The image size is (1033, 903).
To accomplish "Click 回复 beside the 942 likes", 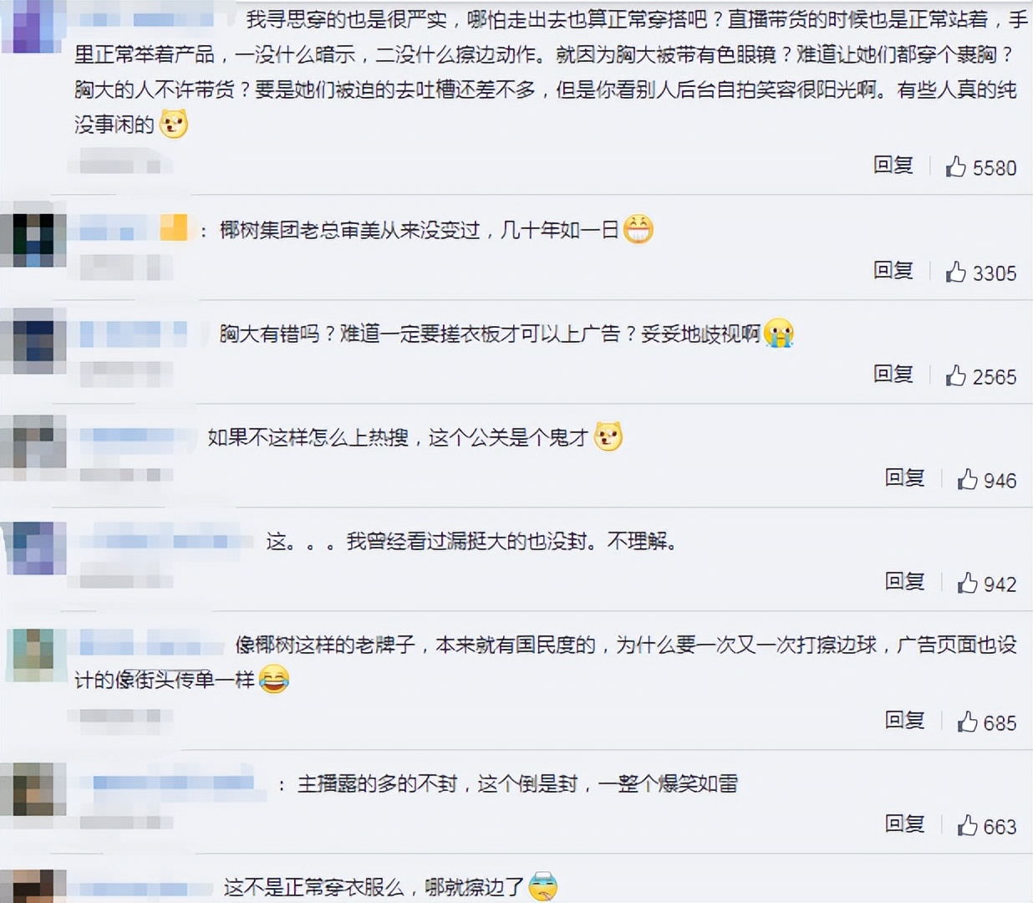I will [x=904, y=582].
